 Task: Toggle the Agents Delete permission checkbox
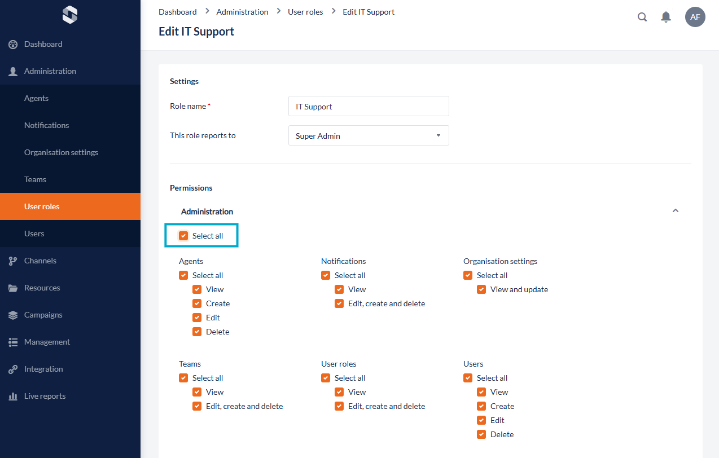(x=197, y=332)
